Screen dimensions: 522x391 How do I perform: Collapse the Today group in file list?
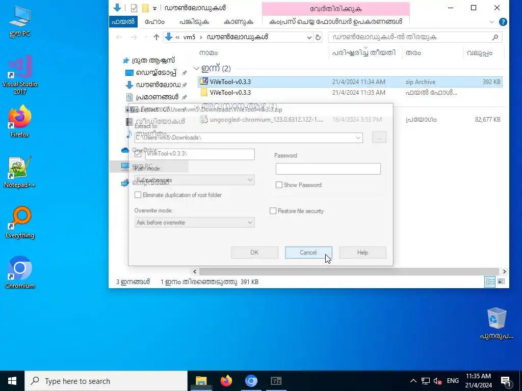(x=196, y=69)
